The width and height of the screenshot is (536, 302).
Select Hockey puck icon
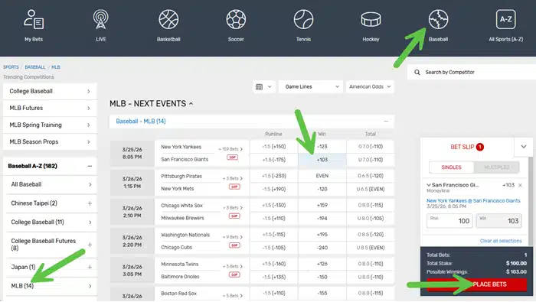pos(371,19)
